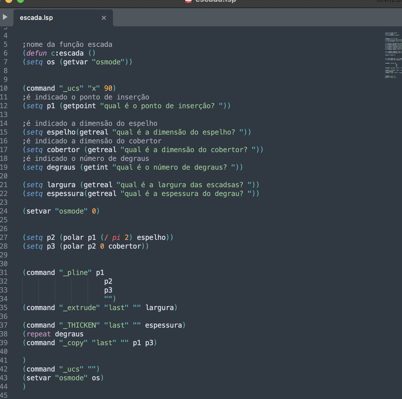
Task: Place cursor on "_extrude" string
Action: [80, 308]
